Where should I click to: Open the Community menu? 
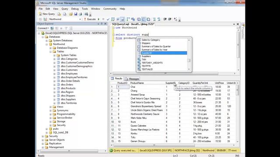click(x=110, y=9)
